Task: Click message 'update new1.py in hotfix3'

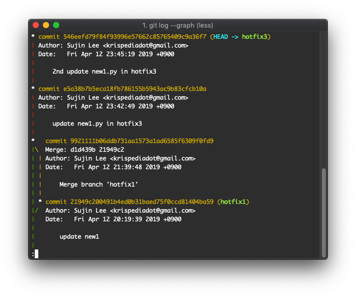Action: [97, 124]
